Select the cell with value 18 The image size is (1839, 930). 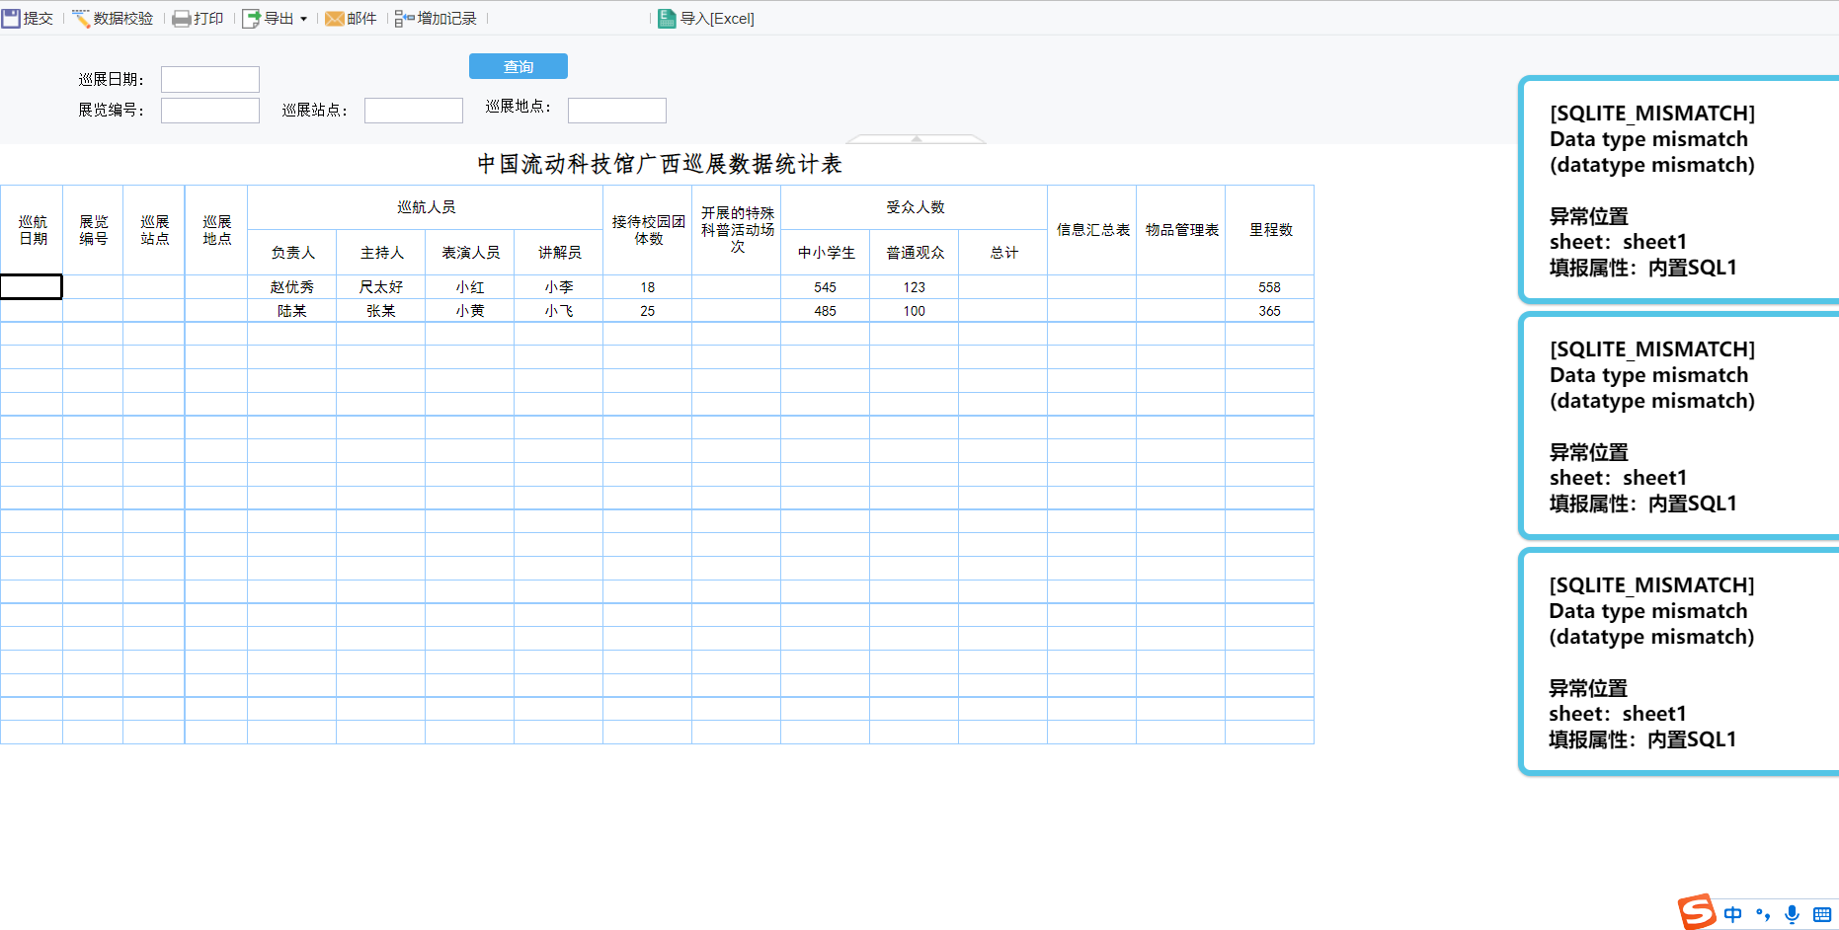(x=648, y=287)
